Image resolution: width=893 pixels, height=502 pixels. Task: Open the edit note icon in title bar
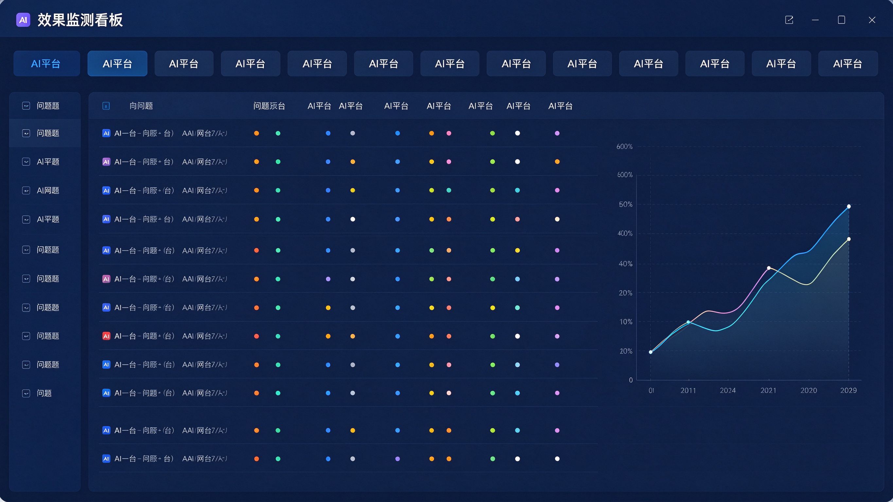point(789,20)
